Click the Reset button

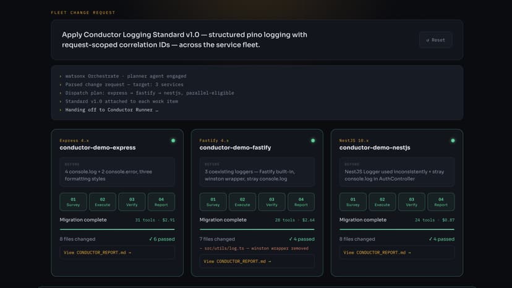click(435, 40)
